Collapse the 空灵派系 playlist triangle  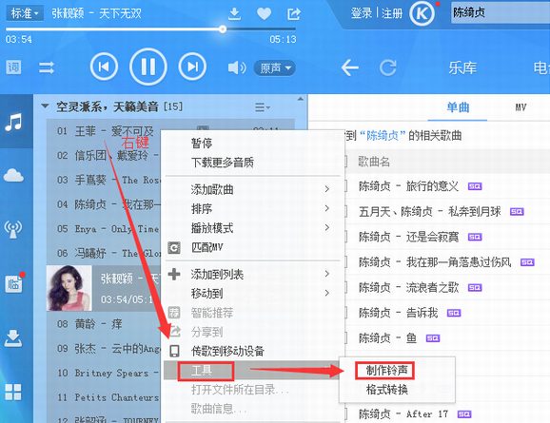(x=45, y=106)
